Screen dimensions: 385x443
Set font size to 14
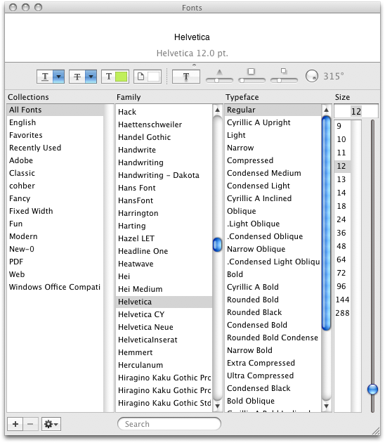342,193
